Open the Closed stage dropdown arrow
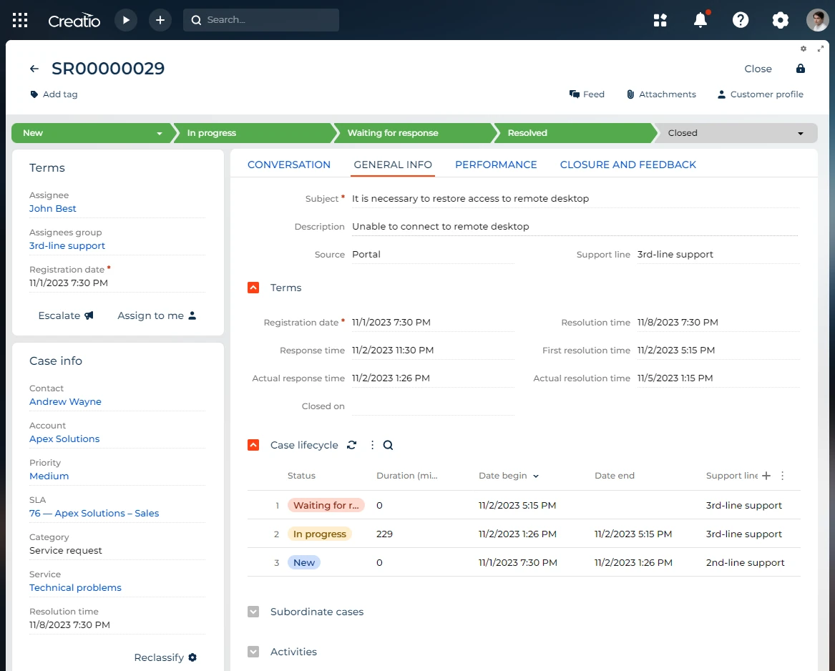 click(x=800, y=133)
